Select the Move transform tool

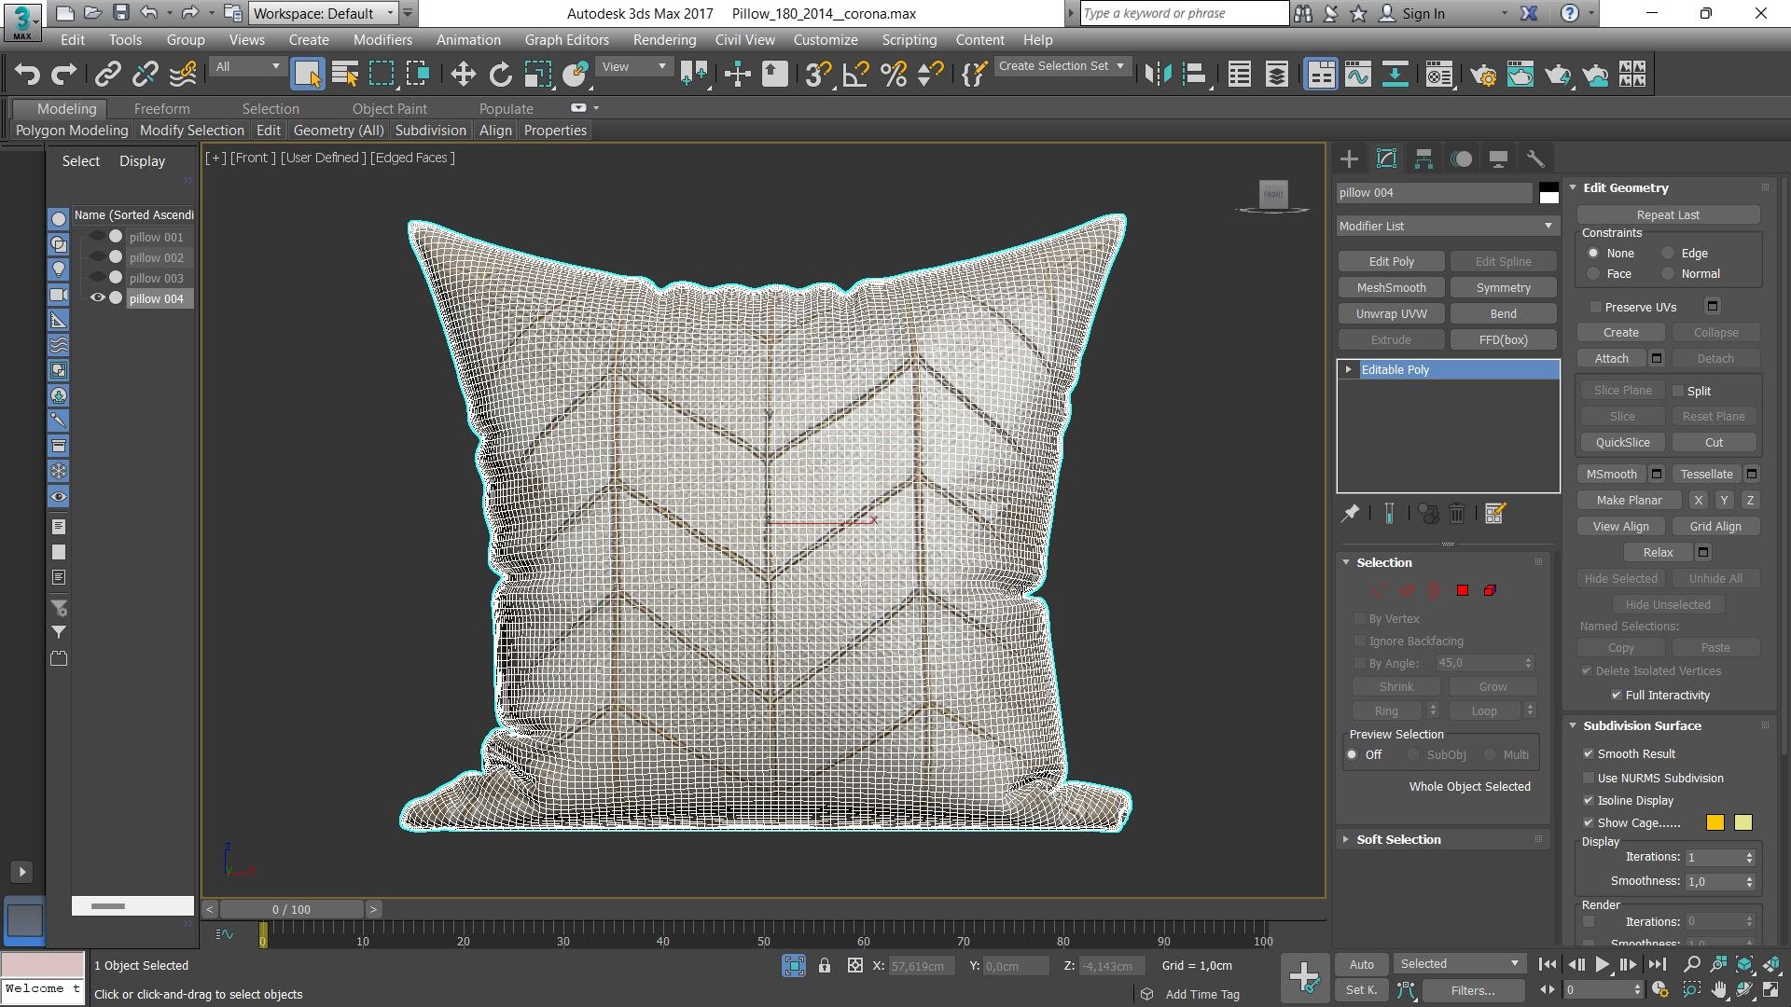click(463, 75)
